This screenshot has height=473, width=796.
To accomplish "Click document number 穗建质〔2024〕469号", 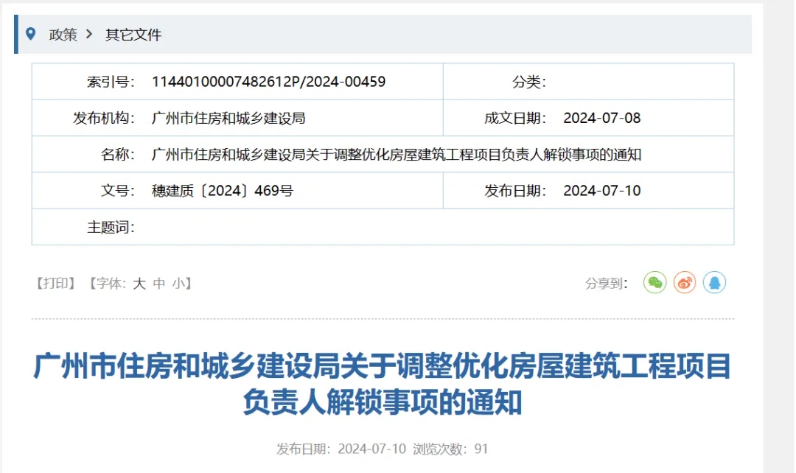I will tap(223, 191).
